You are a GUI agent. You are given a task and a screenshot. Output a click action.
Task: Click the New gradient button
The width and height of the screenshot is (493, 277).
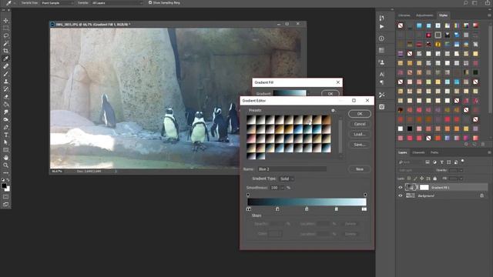(x=360, y=169)
